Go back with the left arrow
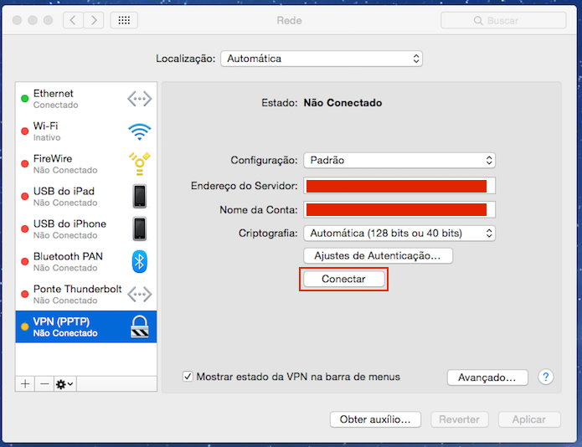The height and width of the screenshot is (447, 582). tap(73, 20)
